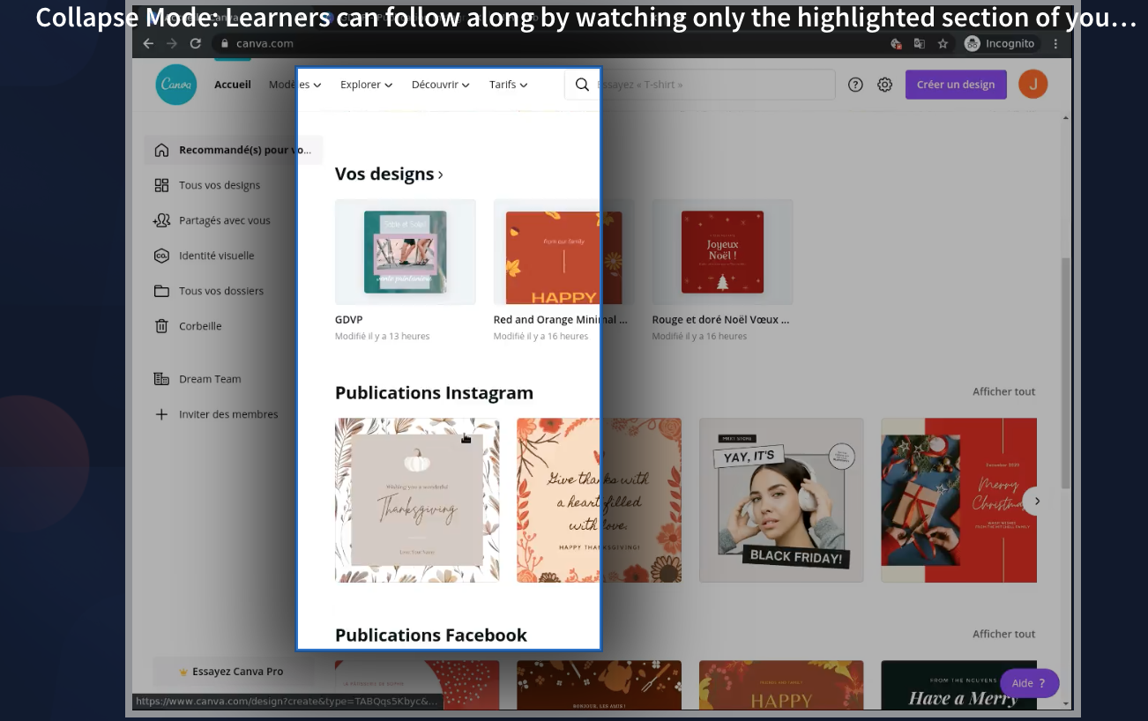This screenshot has width=1148, height=721.
Task: Open the Joyeux Noël design thumbnail
Action: pyautogui.click(x=722, y=252)
